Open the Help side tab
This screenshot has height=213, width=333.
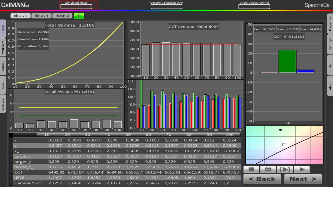[x=330, y=65]
